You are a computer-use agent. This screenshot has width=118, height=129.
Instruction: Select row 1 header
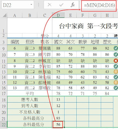[x=4, y=25]
